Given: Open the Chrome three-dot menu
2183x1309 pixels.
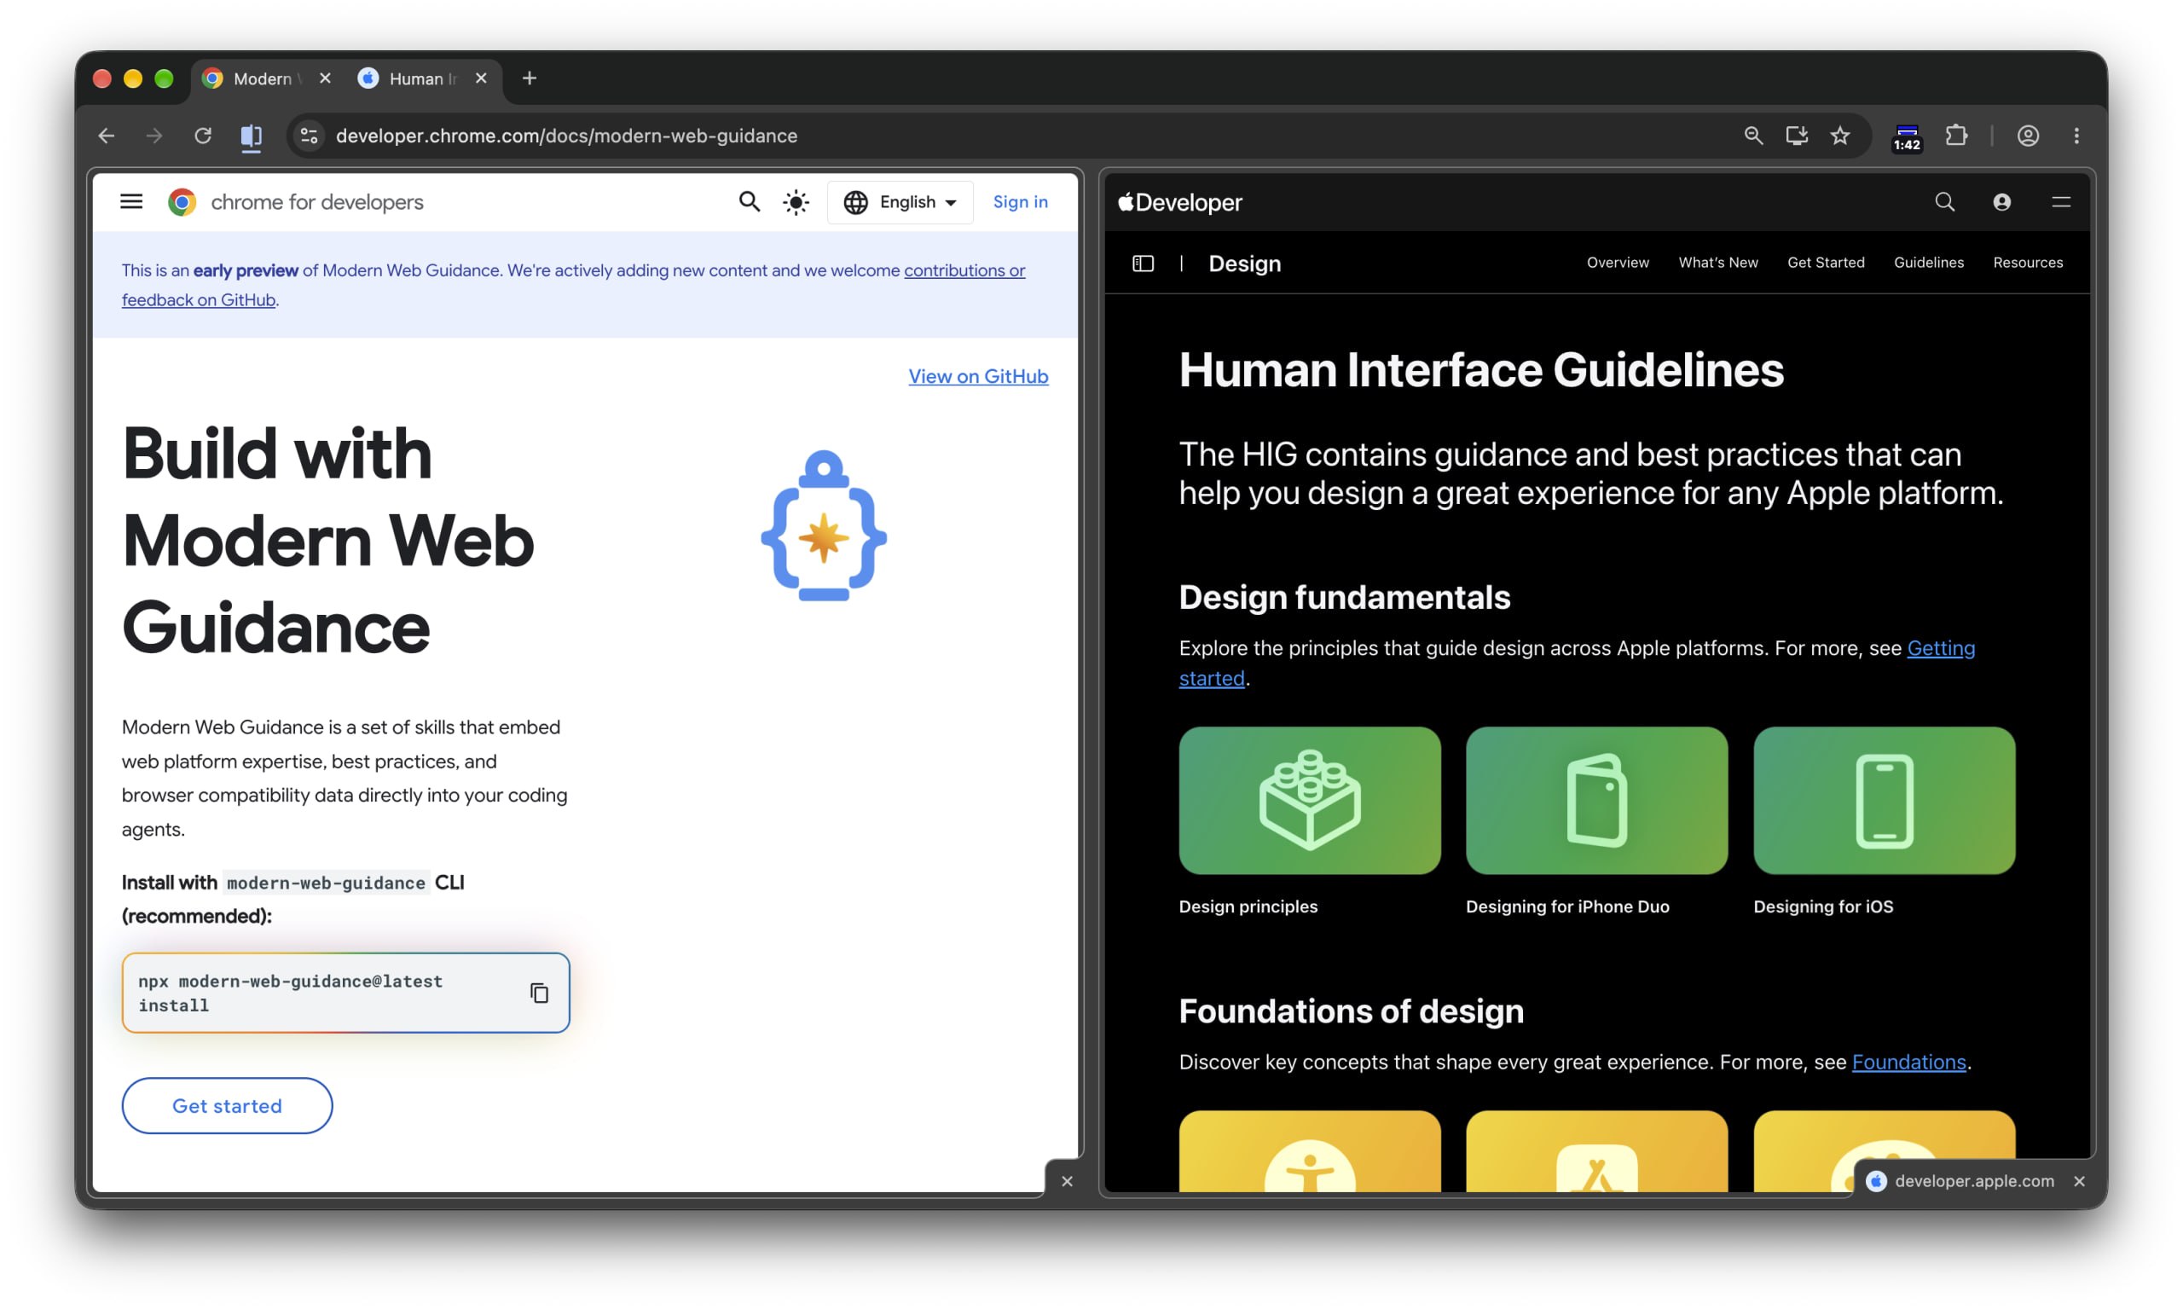Looking at the screenshot, I should pos(2076,136).
